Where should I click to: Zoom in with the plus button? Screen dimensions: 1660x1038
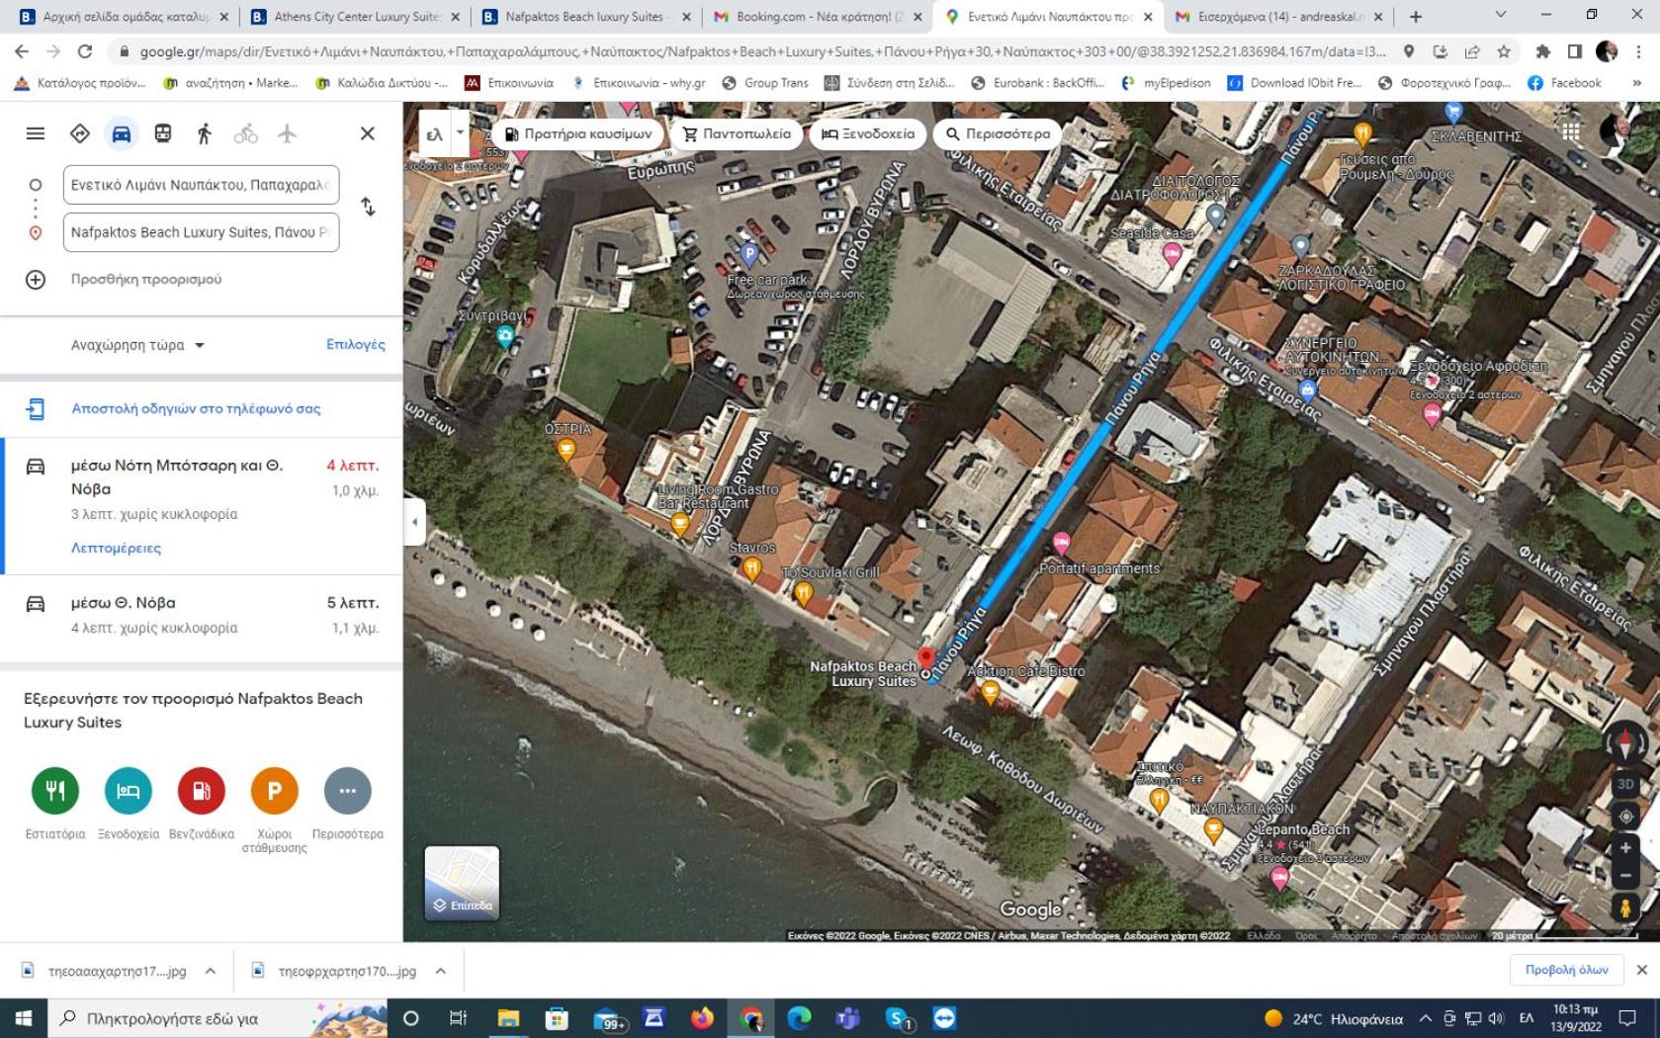point(1625,848)
